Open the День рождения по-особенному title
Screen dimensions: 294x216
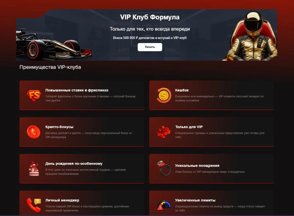click(74, 164)
